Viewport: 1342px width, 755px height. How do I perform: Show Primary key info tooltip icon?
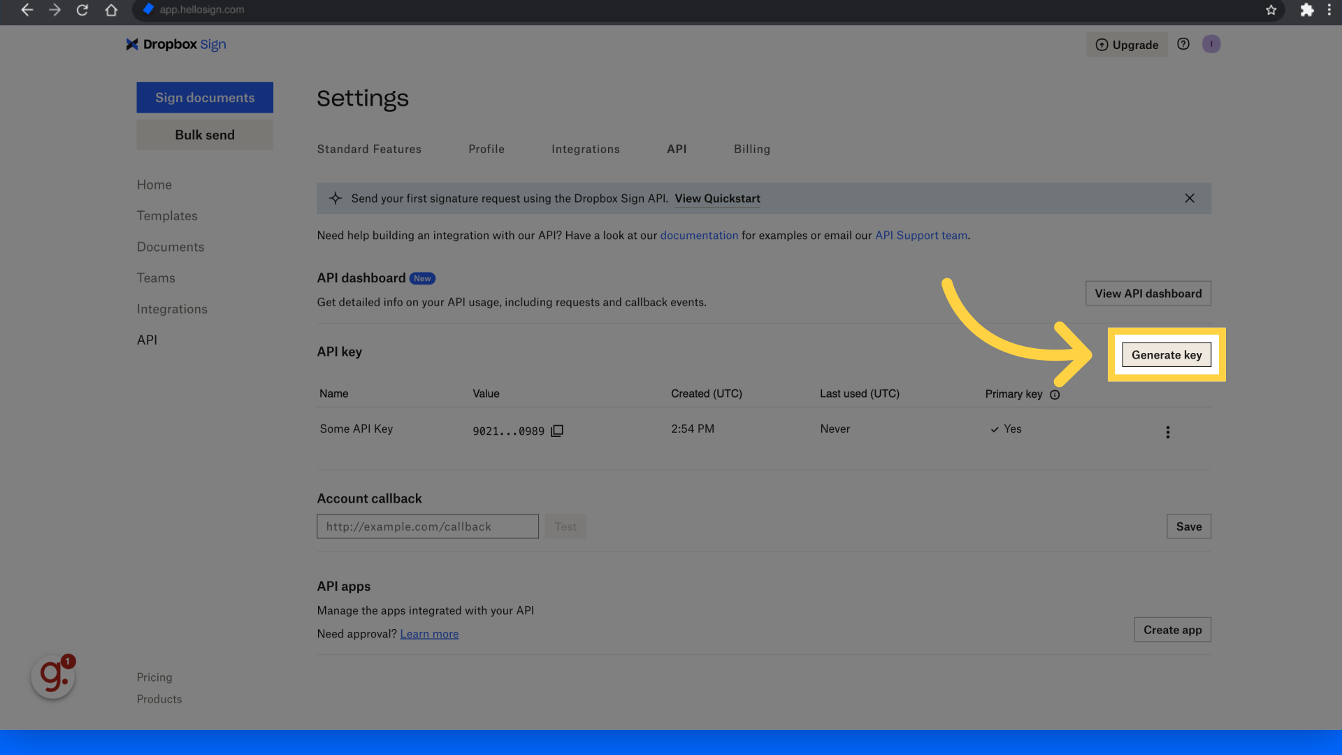pyautogui.click(x=1055, y=394)
